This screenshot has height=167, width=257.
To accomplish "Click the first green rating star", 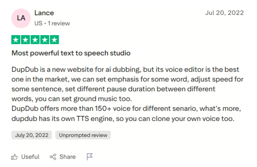I will click(x=16, y=40).
